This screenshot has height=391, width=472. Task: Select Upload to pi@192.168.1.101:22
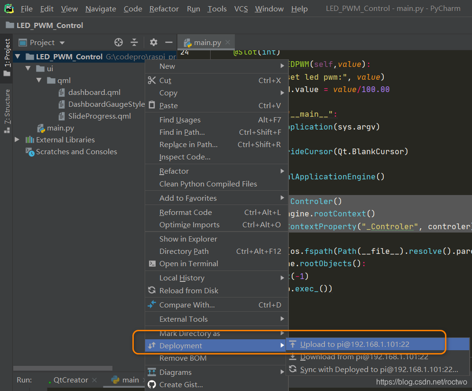(x=378, y=344)
